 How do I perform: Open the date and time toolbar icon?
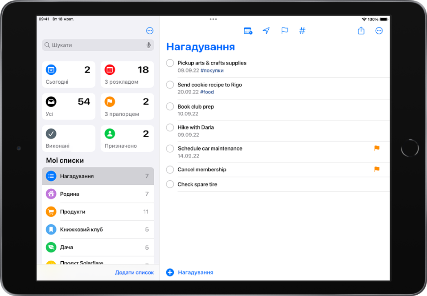click(248, 31)
